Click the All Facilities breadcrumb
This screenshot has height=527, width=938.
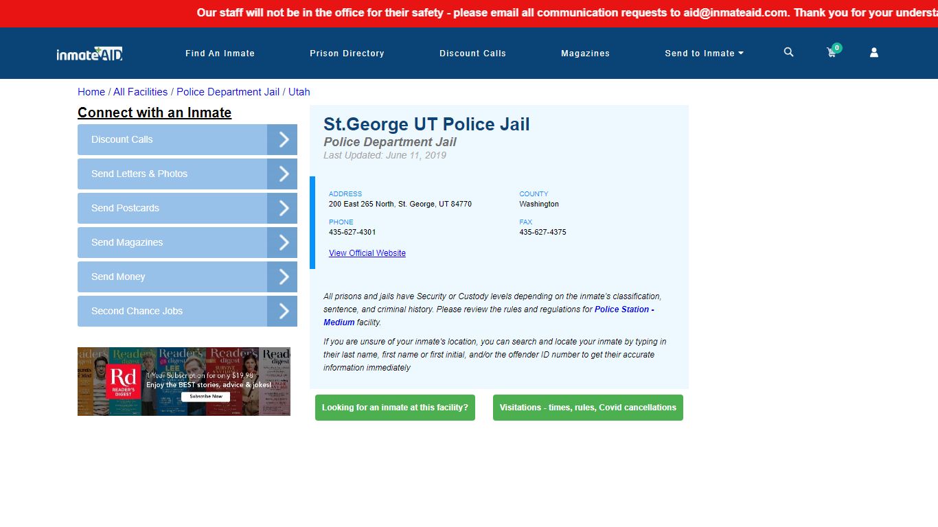[x=140, y=92]
